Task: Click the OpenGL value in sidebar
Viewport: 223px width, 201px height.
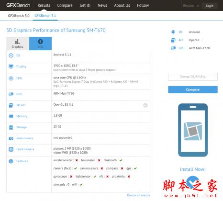Action: 194,40
